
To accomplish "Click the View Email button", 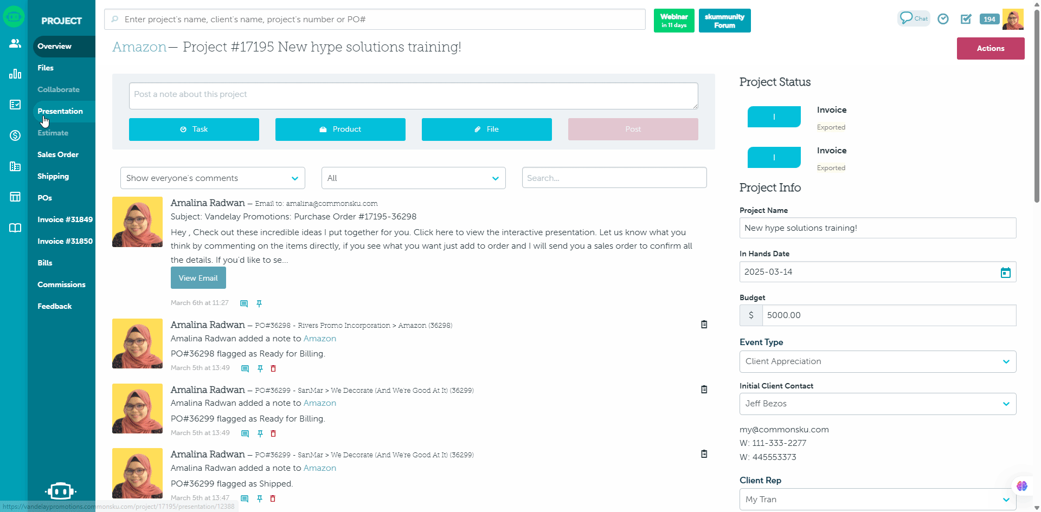I will [x=198, y=278].
